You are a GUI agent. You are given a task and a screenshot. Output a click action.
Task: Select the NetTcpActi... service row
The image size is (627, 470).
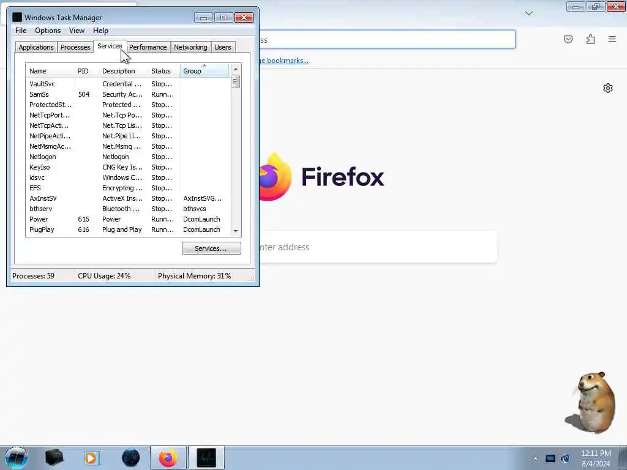click(128, 125)
